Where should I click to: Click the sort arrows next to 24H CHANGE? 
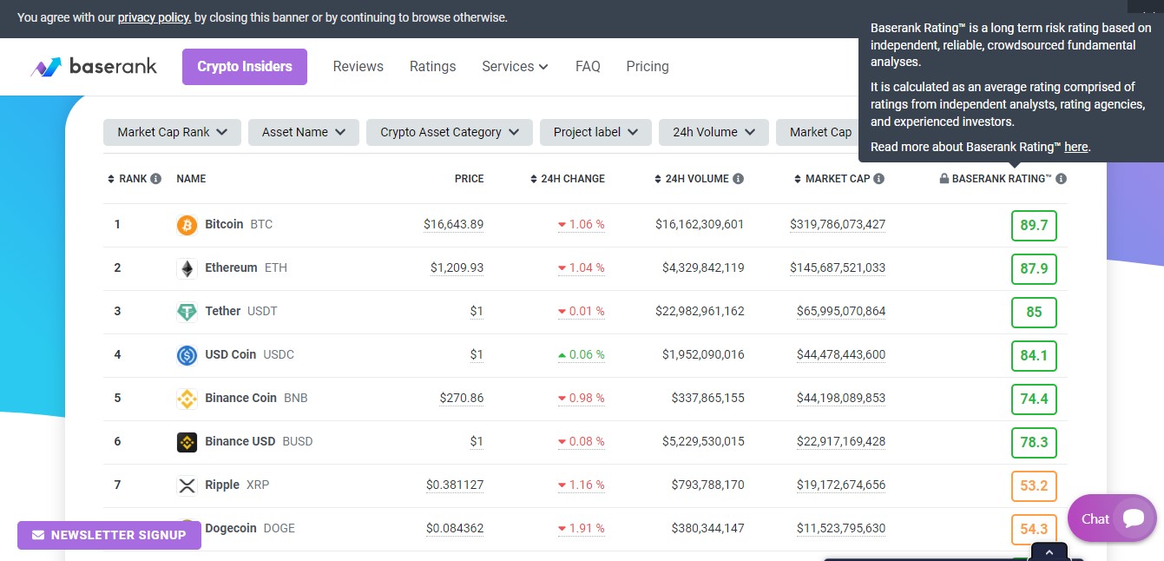534,179
